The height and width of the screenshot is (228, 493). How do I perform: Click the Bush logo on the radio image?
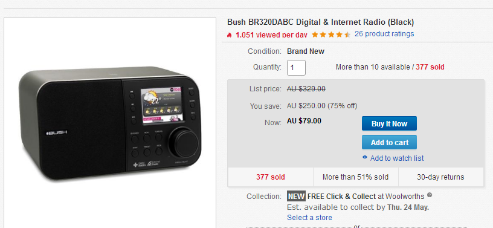pyautogui.click(x=57, y=132)
